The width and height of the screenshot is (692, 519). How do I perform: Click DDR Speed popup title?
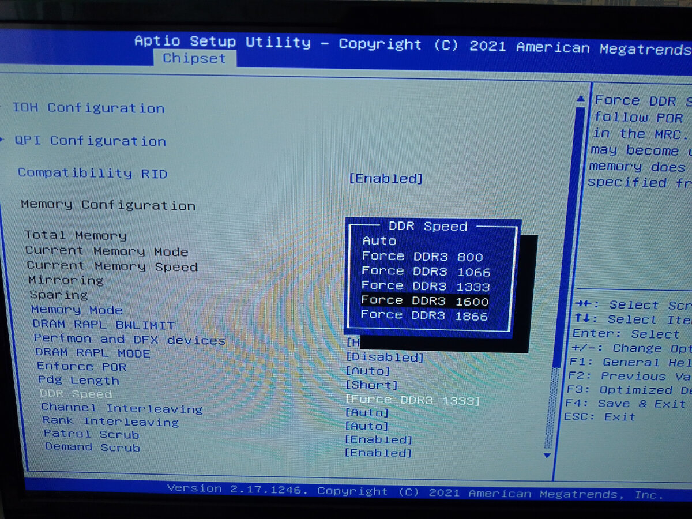click(428, 226)
